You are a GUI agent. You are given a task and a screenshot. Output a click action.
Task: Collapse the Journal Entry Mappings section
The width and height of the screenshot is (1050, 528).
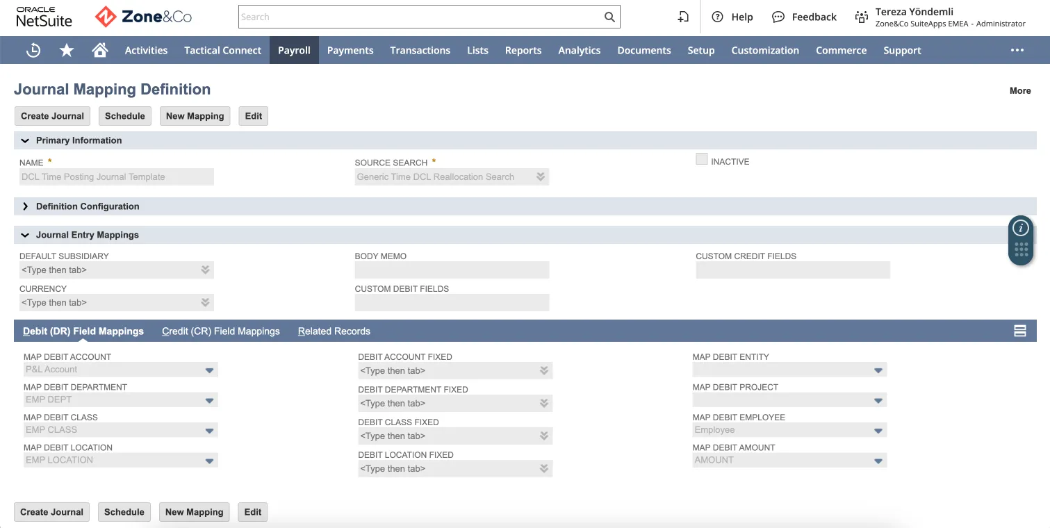[x=26, y=235]
